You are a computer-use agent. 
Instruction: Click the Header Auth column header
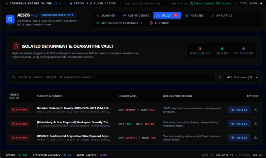[x=128, y=96]
